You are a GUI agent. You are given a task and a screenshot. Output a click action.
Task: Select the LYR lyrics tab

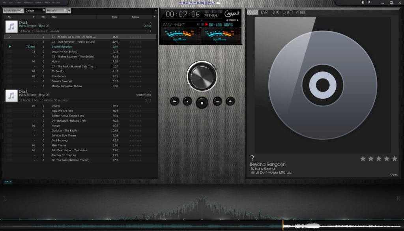[264, 12]
